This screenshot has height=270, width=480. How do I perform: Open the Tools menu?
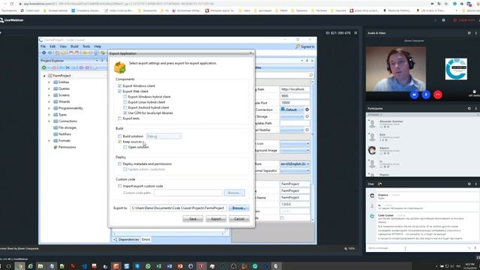86,46
